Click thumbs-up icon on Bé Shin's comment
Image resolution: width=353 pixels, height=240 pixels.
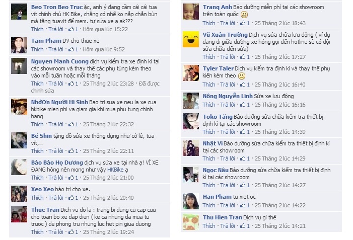coord(71,151)
